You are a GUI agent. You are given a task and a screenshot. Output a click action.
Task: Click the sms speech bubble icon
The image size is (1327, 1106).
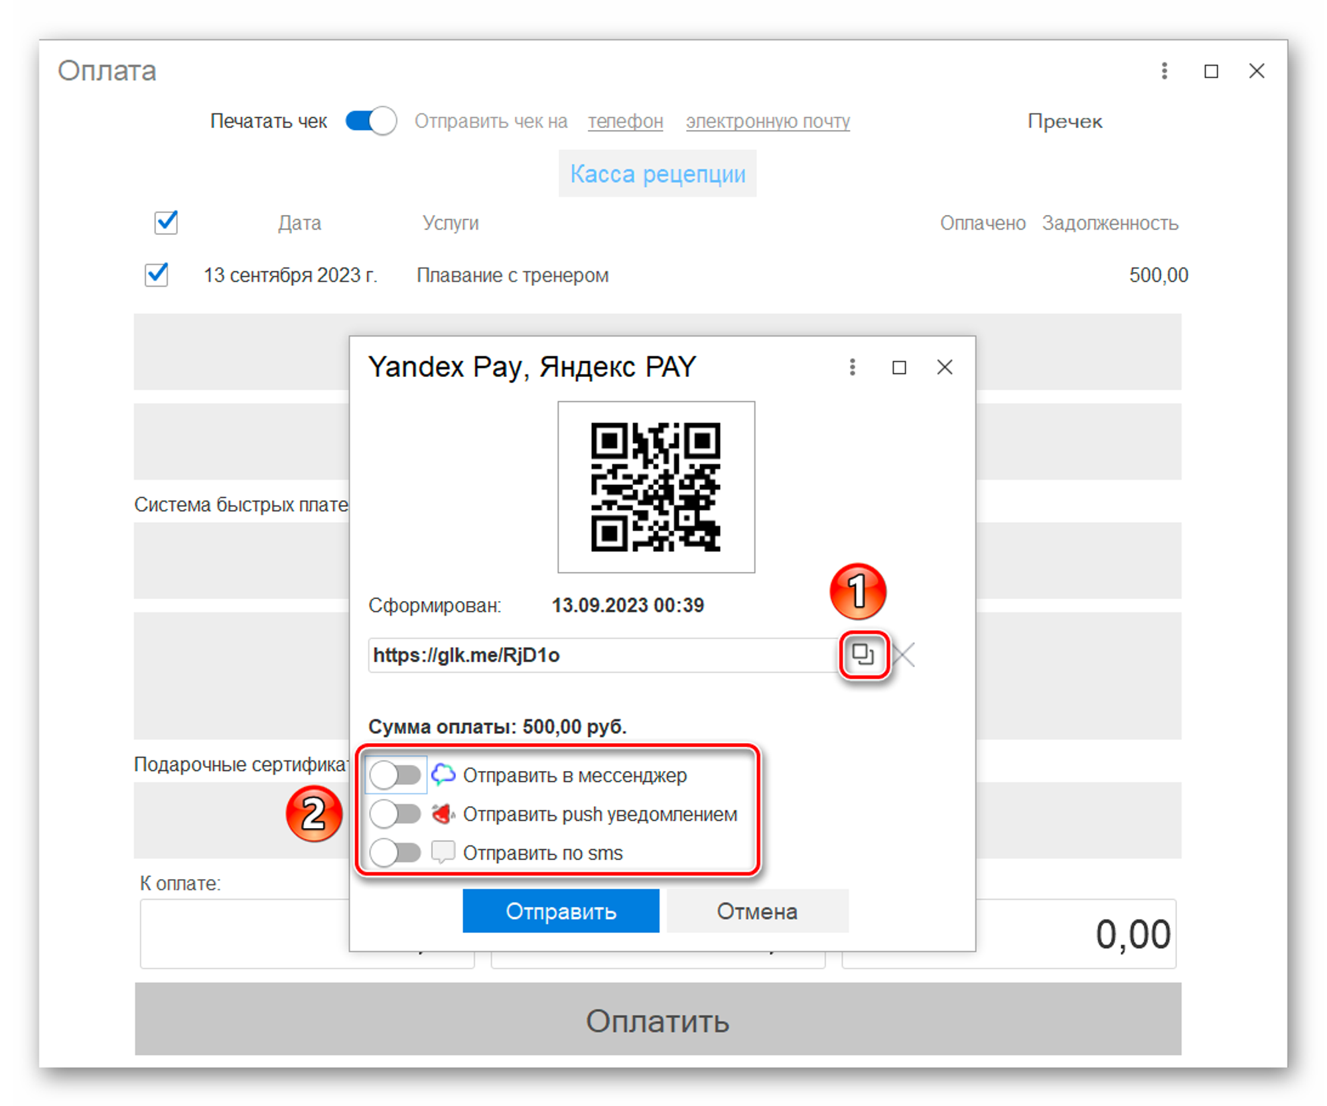click(443, 852)
